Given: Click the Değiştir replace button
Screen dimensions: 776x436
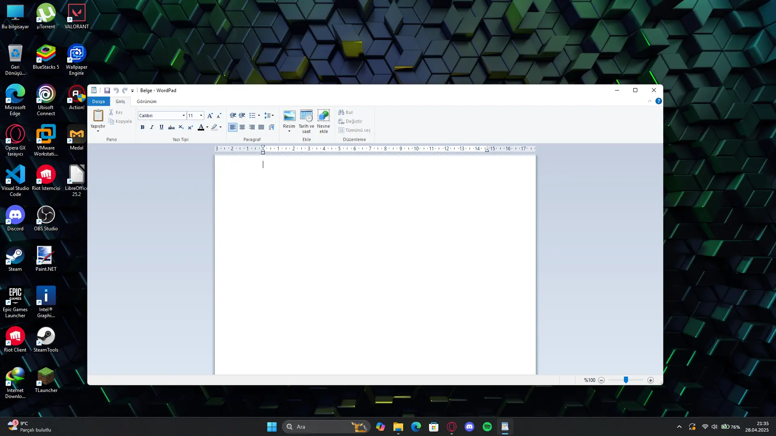Looking at the screenshot, I should pyautogui.click(x=350, y=121).
